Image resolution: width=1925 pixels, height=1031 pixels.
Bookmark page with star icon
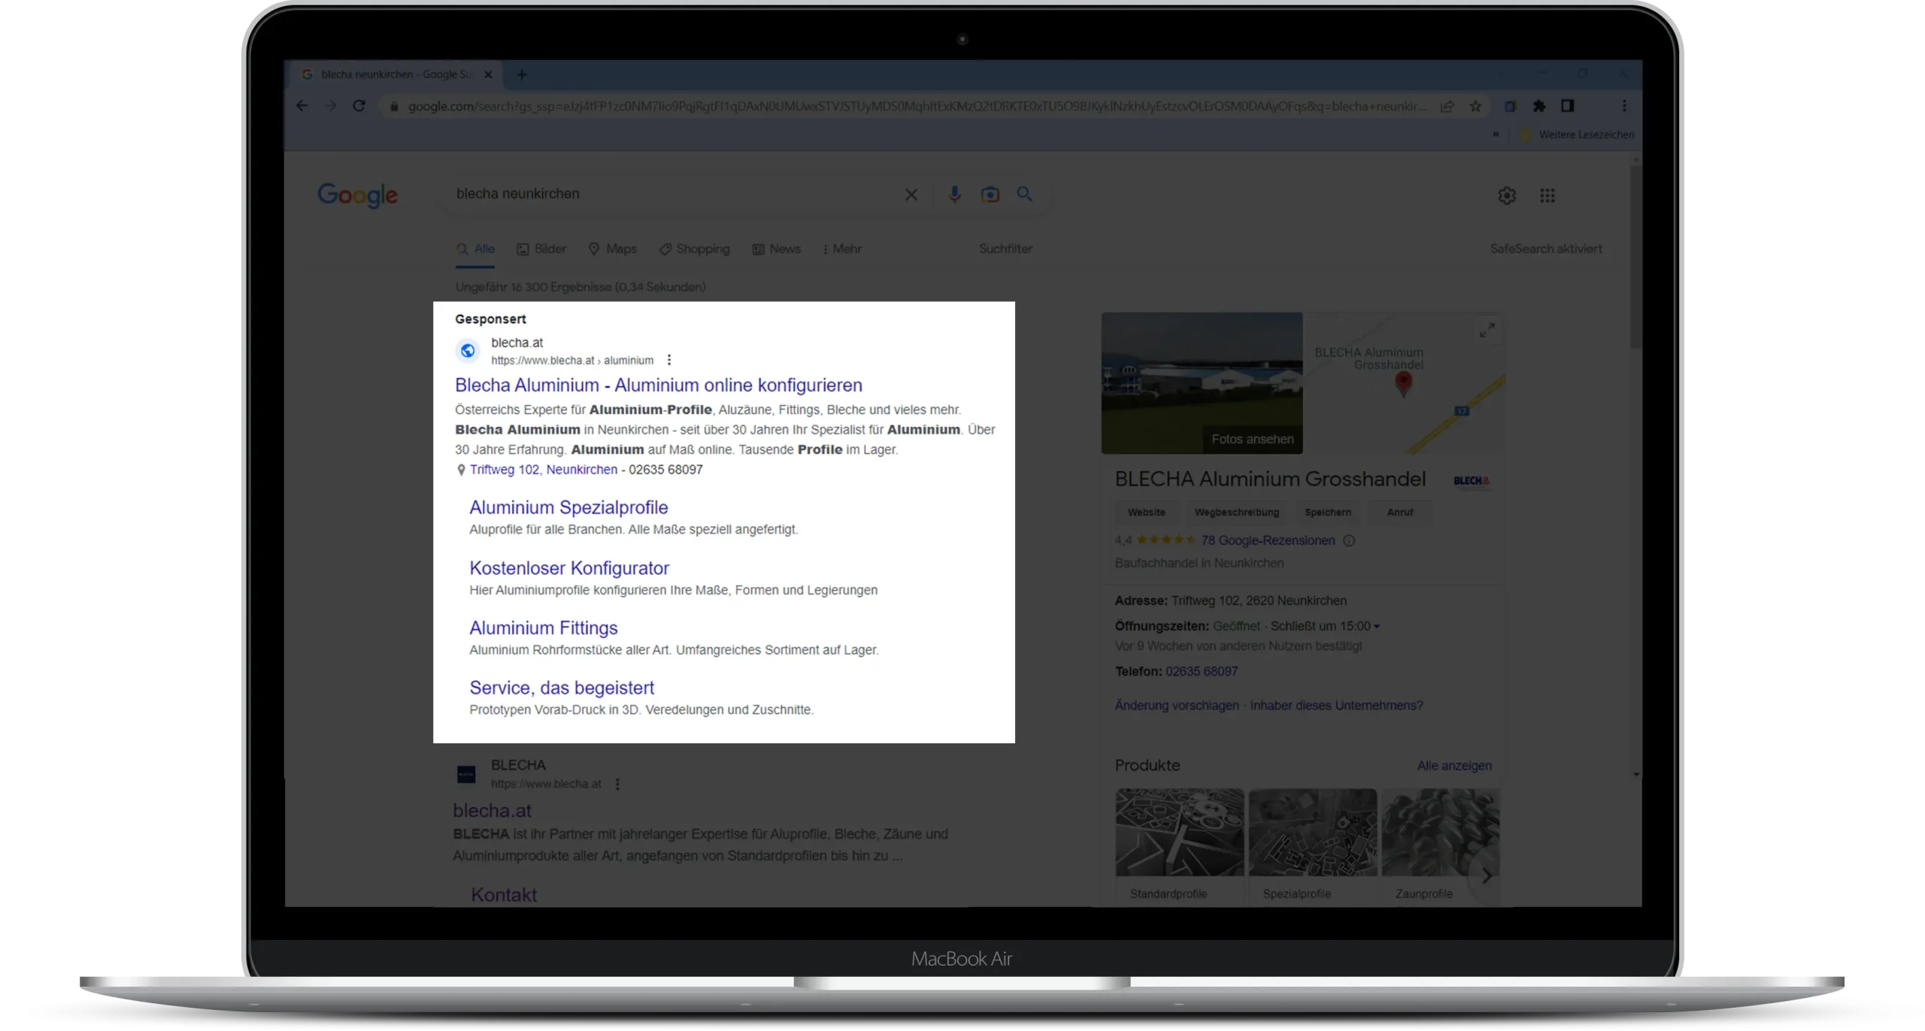pos(1475,106)
